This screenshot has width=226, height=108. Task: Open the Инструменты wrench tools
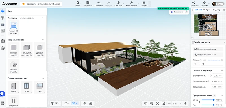(131, 4)
